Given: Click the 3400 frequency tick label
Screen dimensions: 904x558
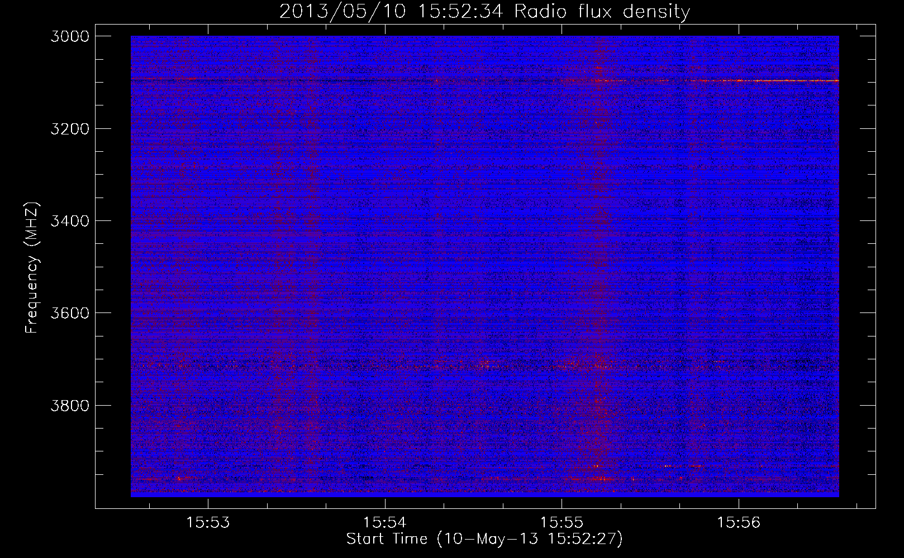Looking at the screenshot, I should pos(70,221).
